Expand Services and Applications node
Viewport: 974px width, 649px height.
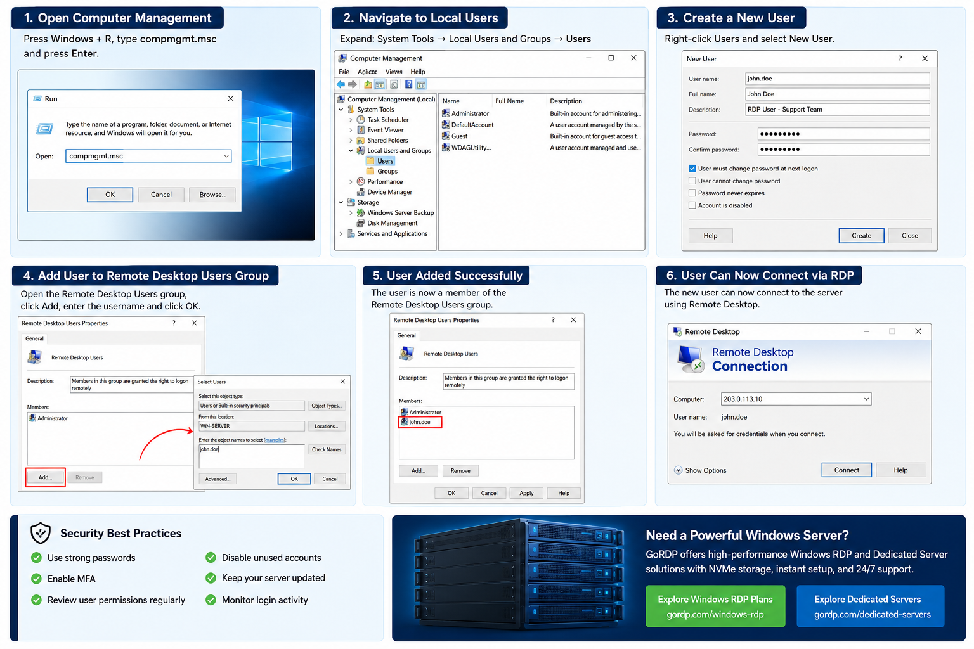(341, 234)
